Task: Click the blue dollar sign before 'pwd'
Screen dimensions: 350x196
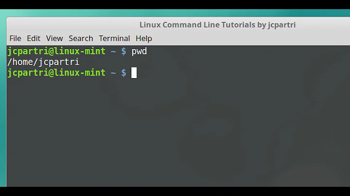Action: coord(123,51)
